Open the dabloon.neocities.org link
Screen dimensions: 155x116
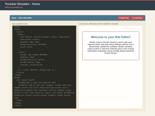(14, 7)
